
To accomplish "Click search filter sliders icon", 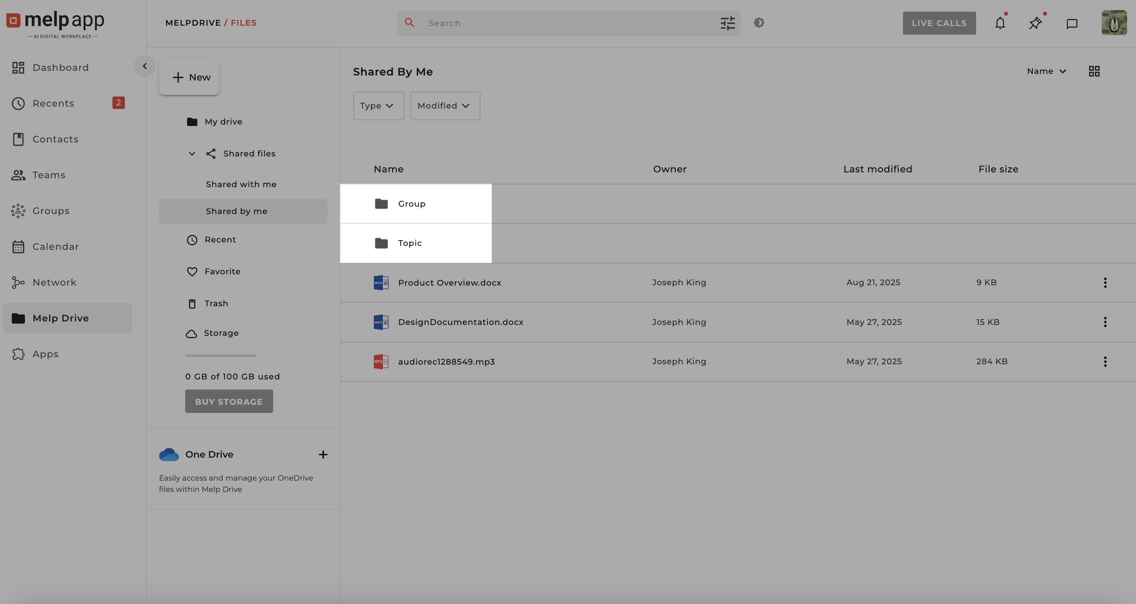I will [728, 23].
